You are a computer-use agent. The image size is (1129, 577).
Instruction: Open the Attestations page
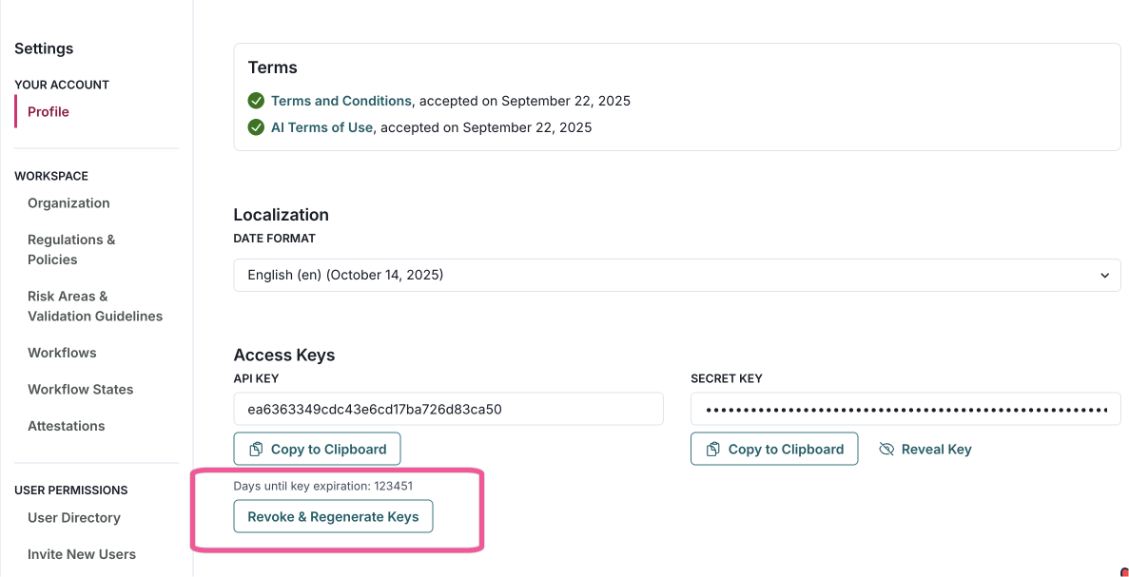[x=66, y=426]
